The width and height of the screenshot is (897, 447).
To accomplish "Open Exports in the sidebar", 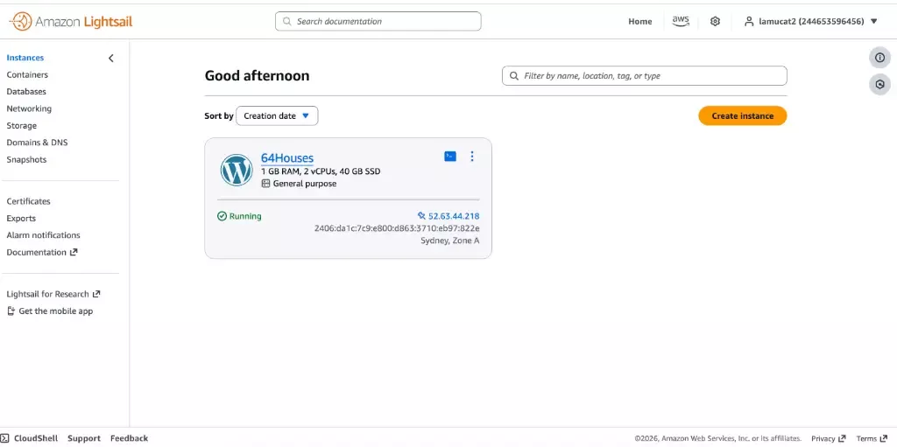I will click(x=21, y=219).
